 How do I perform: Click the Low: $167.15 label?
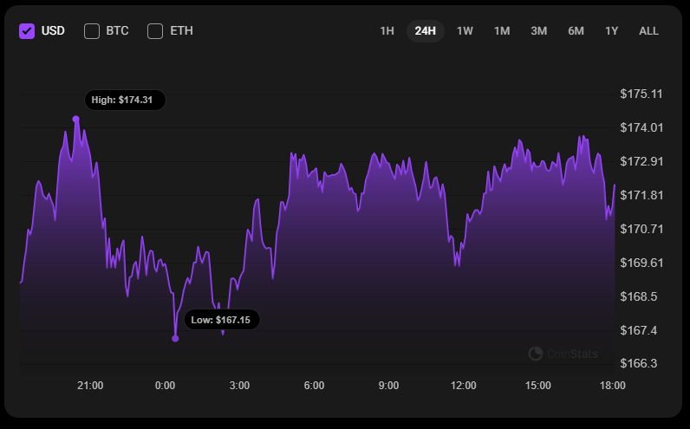(x=222, y=320)
